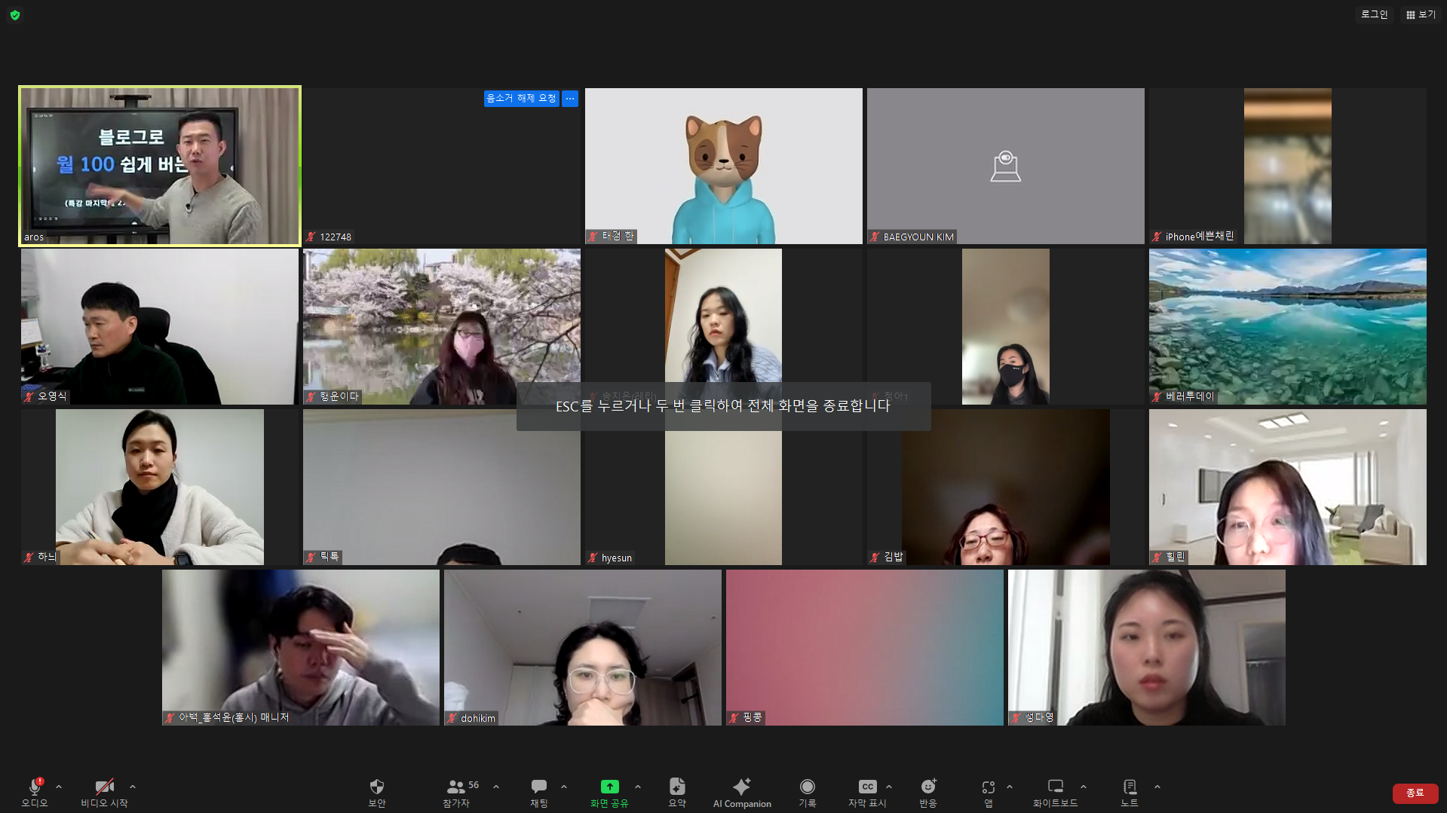
Task: Open the 보기 view layout menu
Action: [1421, 14]
